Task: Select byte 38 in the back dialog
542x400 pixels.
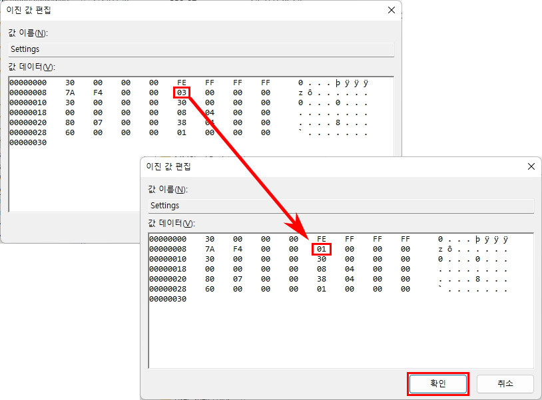Action: point(182,122)
